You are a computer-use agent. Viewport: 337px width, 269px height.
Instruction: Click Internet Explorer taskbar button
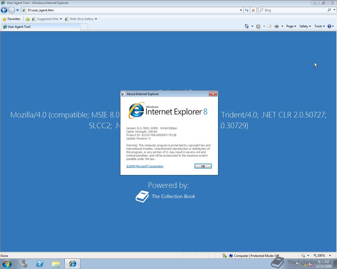pyautogui.click(x=72, y=264)
